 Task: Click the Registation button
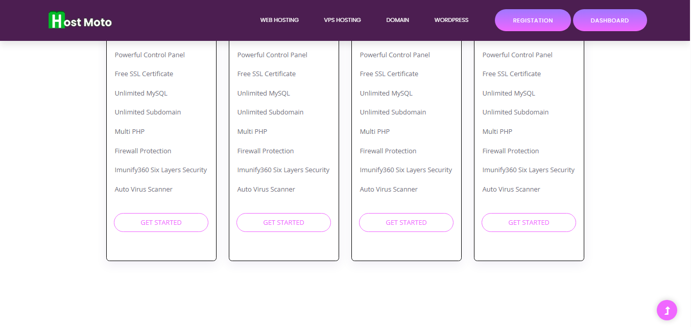pyautogui.click(x=533, y=20)
